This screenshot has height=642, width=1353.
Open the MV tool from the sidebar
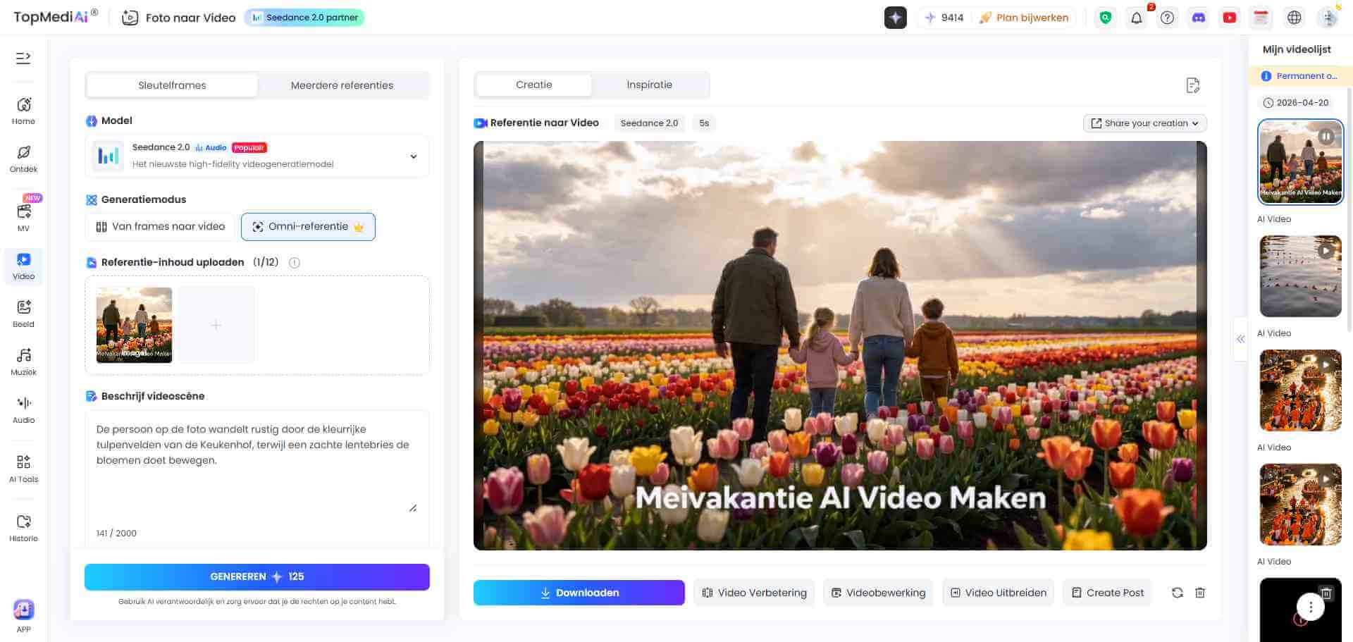coord(23,216)
